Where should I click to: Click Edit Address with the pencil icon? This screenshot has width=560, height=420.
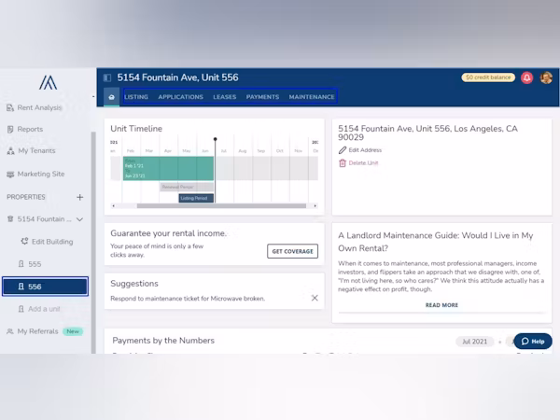click(364, 150)
